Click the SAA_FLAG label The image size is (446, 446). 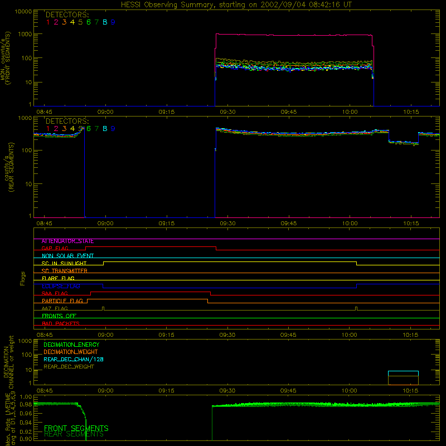click(55, 294)
